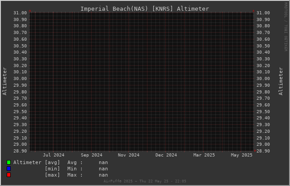Click the 'Jul 2024' x-axis label
The height and width of the screenshot is (186, 290).
pyautogui.click(x=54, y=155)
